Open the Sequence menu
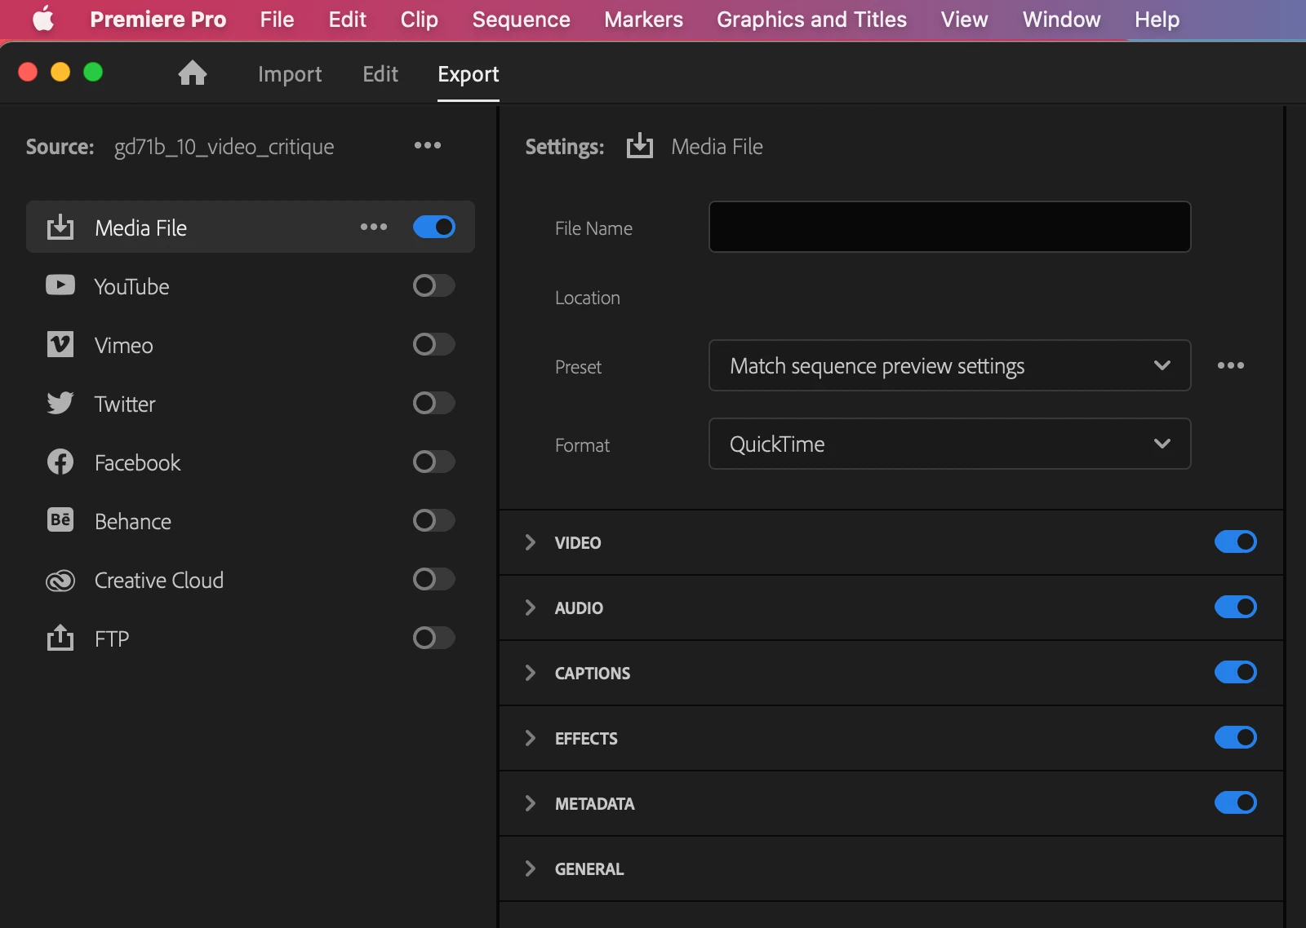This screenshot has height=928, width=1306. [521, 19]
